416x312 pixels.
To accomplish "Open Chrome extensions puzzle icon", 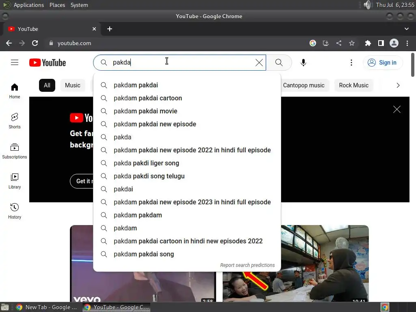I will tap(368, 43).
